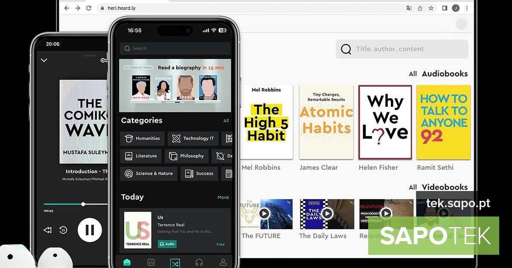512x268 pixels.
Task: Go forward in the browser
Action: [78, 8]
